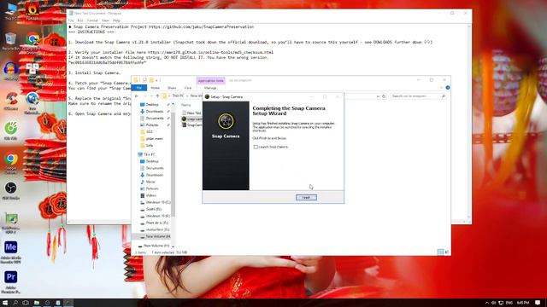
Task: Open Quick Access toolbar customize dropdown
Action: (x=156, y=80)
